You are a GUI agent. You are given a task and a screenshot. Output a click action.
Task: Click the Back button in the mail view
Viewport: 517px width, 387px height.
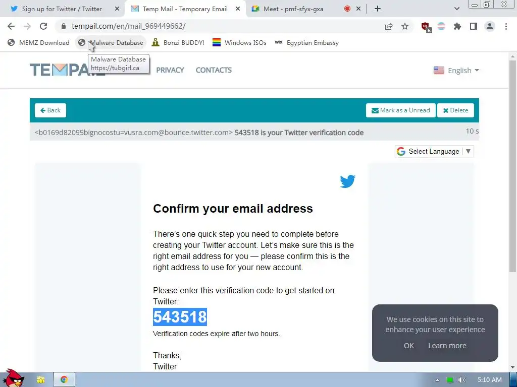[50, 110]
